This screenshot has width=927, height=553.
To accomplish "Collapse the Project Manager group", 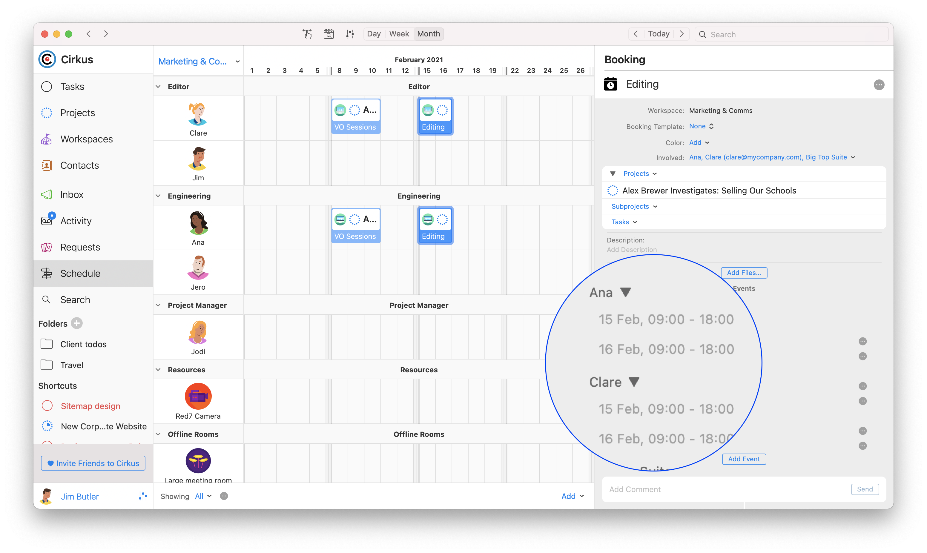I will (x=158, y=305).
